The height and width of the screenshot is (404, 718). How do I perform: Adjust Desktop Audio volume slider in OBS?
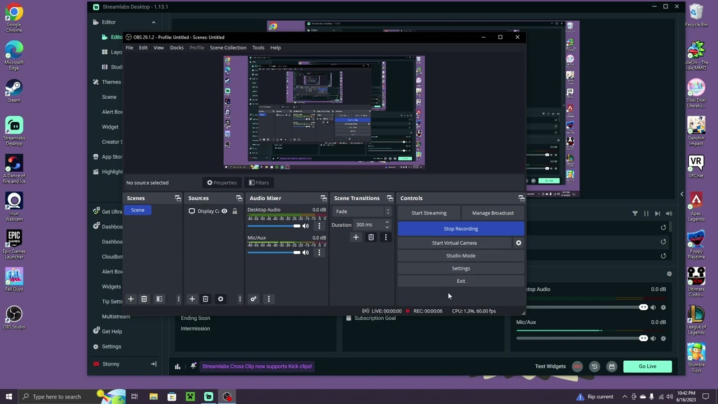click(274, 226)
